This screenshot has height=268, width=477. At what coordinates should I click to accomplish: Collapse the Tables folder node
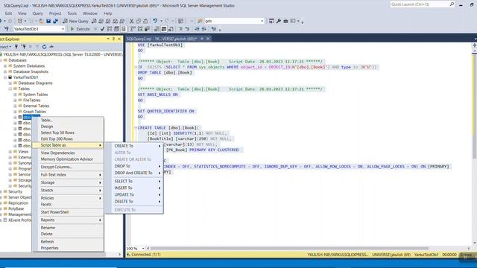click(10, 89)
